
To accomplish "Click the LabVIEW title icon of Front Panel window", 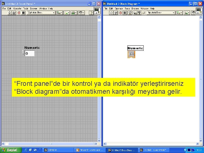I will 3,4.
